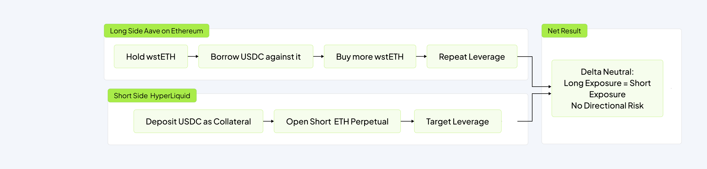The width and height of the screenshot is (707, 169).
Task: Click the arrow pointing to Target Leverage box
Action: 407,121
